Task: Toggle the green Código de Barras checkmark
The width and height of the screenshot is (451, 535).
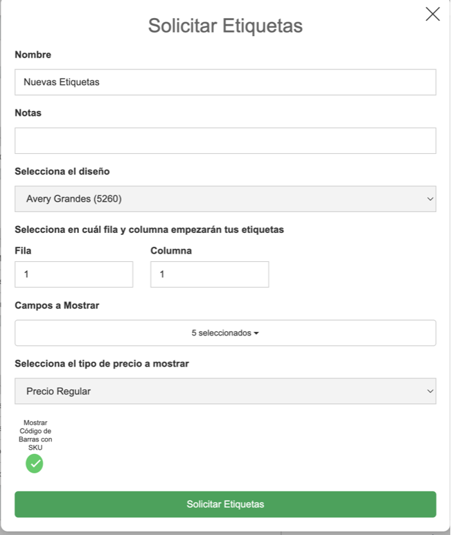Action: pyautogui.click(x=35, y=464)
